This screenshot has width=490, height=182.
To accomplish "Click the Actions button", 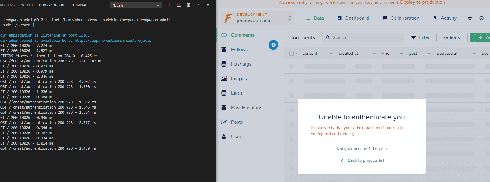I will (x=452, y=37).
